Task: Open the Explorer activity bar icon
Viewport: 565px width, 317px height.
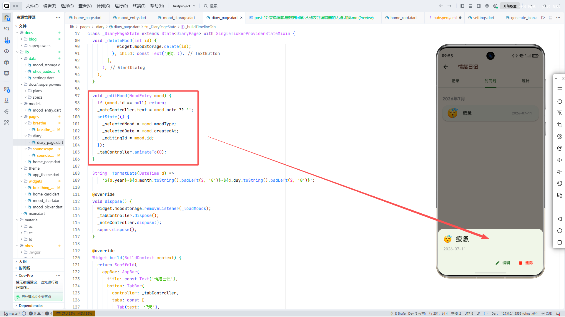Action: click(x=6, y=18)
